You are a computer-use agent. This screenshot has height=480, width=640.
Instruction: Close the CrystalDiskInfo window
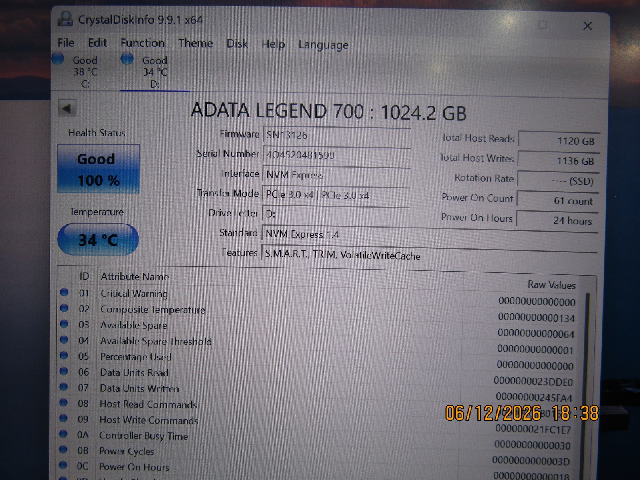(x=587, y=26)
